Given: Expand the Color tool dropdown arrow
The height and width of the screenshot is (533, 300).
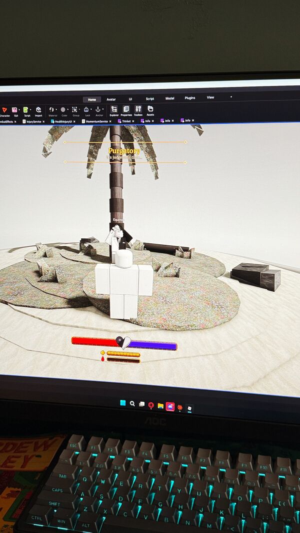Looking at the screenshot, I should (x=67, y=109).
